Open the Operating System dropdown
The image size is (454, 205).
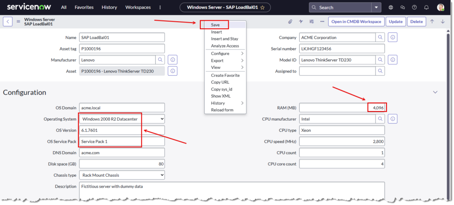coord(122,119)
